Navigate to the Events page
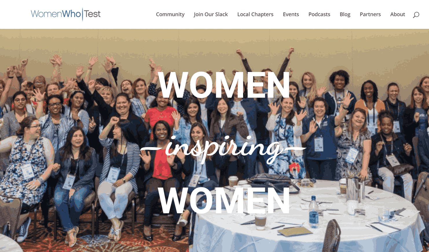Screen dimensions: 429x252 click(x=291, y=14)
